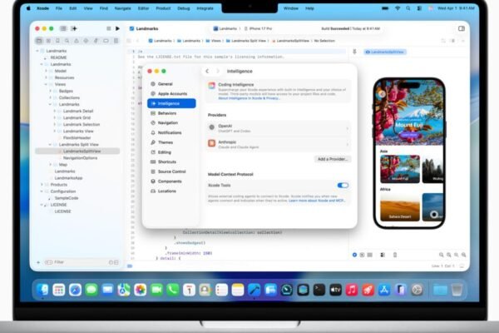Select FlexibleHeader in the project tree
The height and width of the screenshot is (333, 499).
(x=77, y=138)
